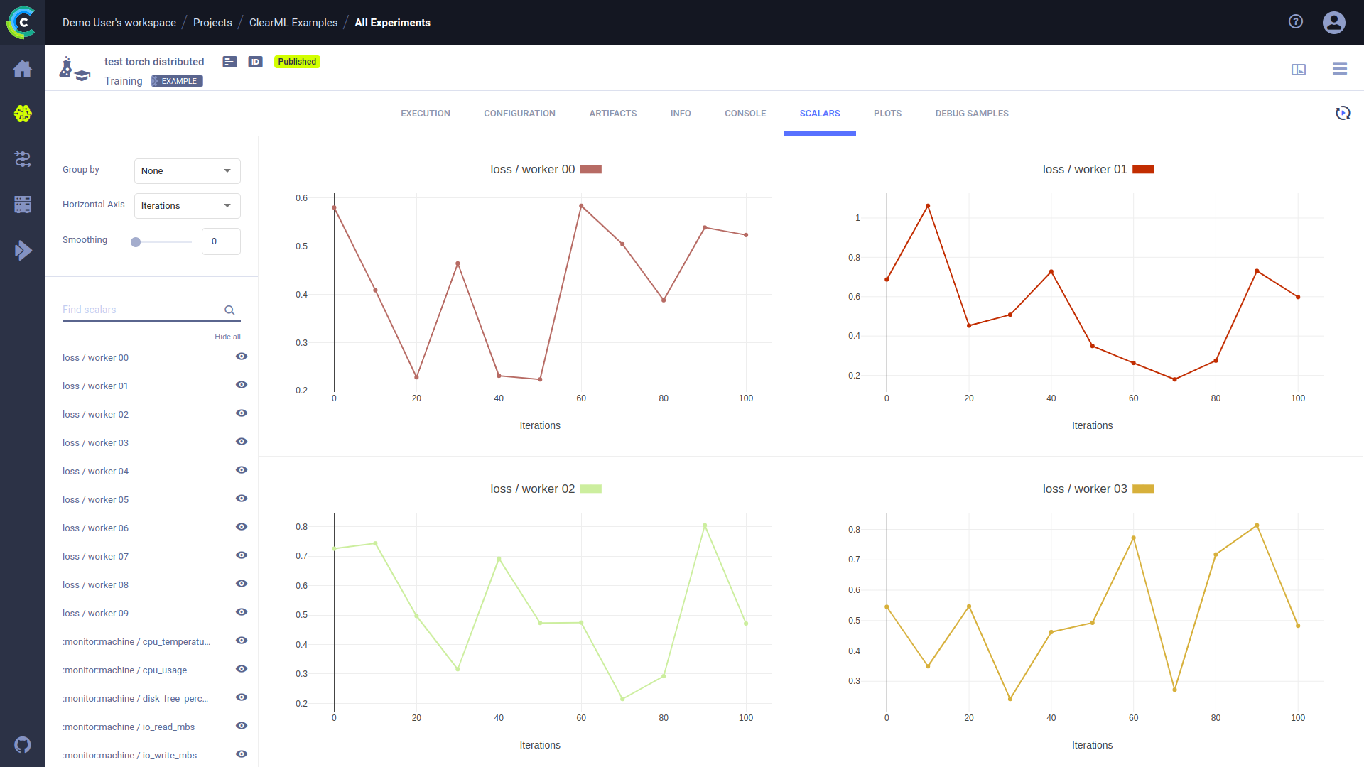Open the Datasets icon in sidebar
1364x767 pixels.
tap(23, 205)
